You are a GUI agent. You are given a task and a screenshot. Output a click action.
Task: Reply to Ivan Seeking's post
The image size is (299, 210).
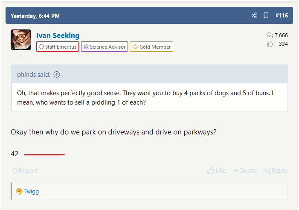click(276, 171)
